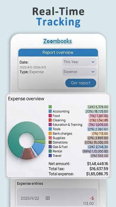Click the (1%) 565.00 amount

[99, 156]
